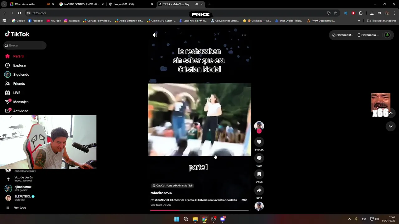399x224 pixels.
Task: Click the Obtener la... app button
Action: pos(368,35)
